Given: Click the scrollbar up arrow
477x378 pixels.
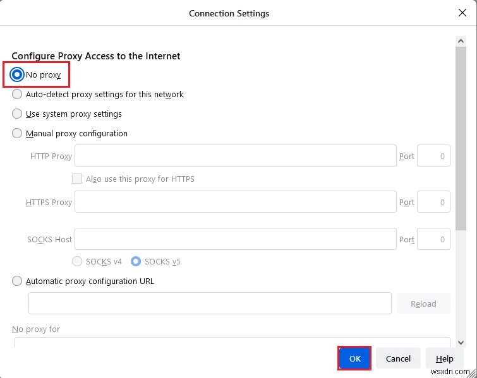Looking at the screenshot, I should 461,41.
